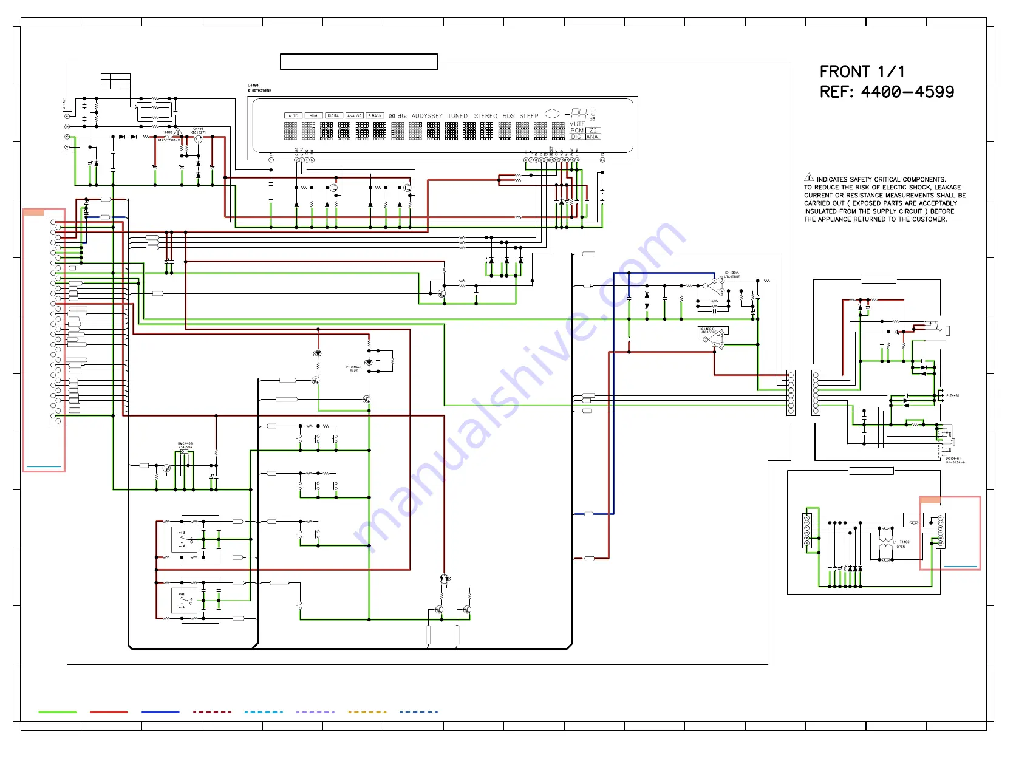Click the JACK4401 PJ-612A-9 label
This screenshot has width=1033, height=767.
[954, 460]
